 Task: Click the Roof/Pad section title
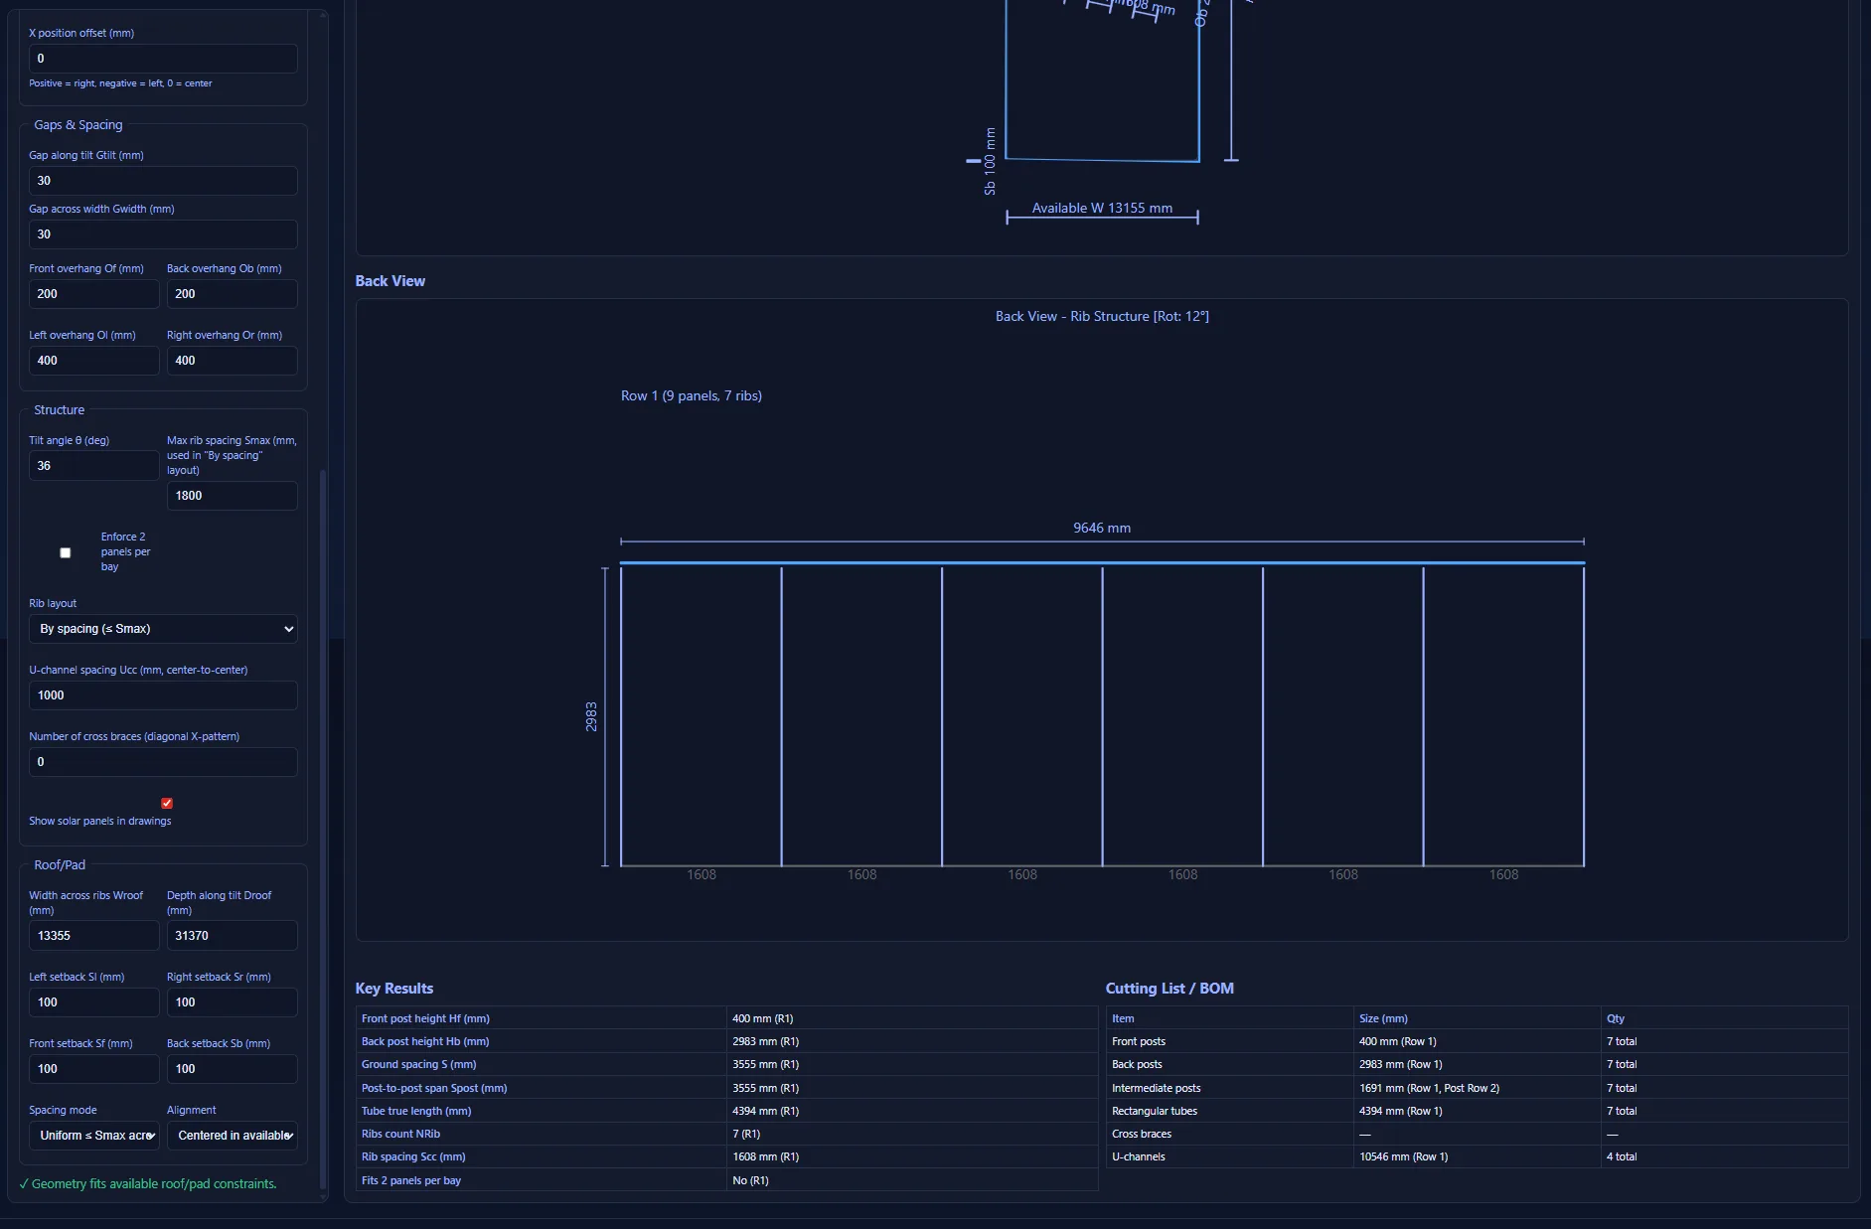60,865
